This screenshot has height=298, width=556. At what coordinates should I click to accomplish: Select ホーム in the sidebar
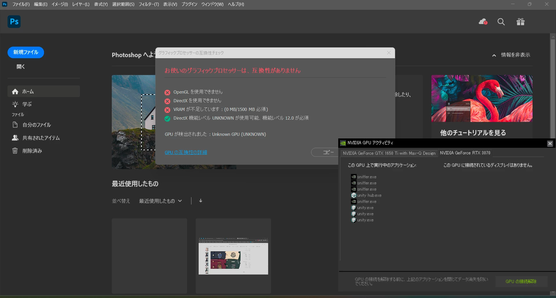[44, 91]
